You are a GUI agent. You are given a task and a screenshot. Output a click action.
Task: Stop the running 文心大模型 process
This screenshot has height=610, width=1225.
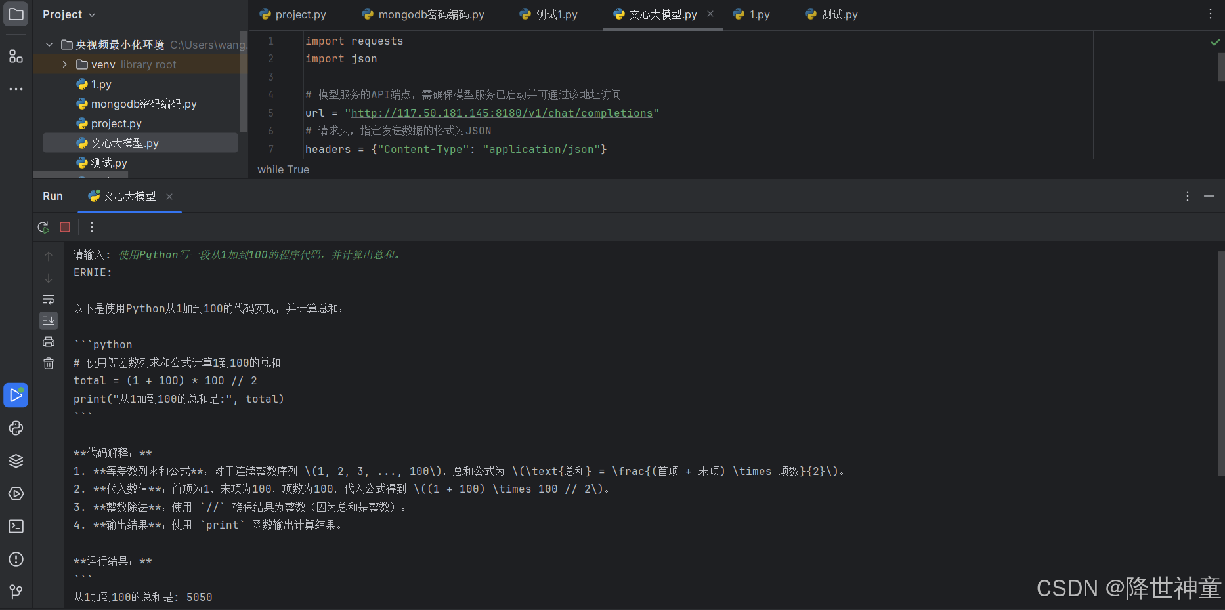(65, 227)
